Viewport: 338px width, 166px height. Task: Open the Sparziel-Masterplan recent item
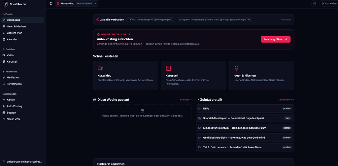[245, 118]
